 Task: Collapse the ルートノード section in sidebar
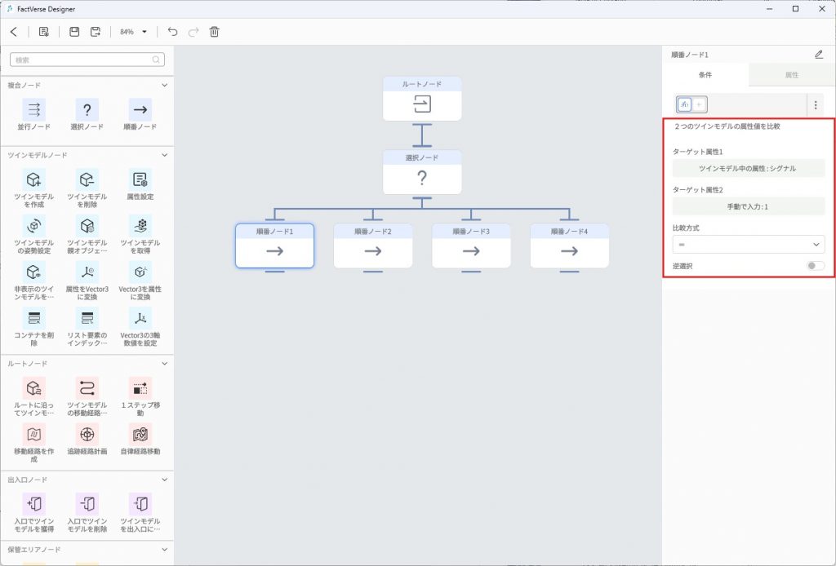pyautogui.click(x=164, y=364)
